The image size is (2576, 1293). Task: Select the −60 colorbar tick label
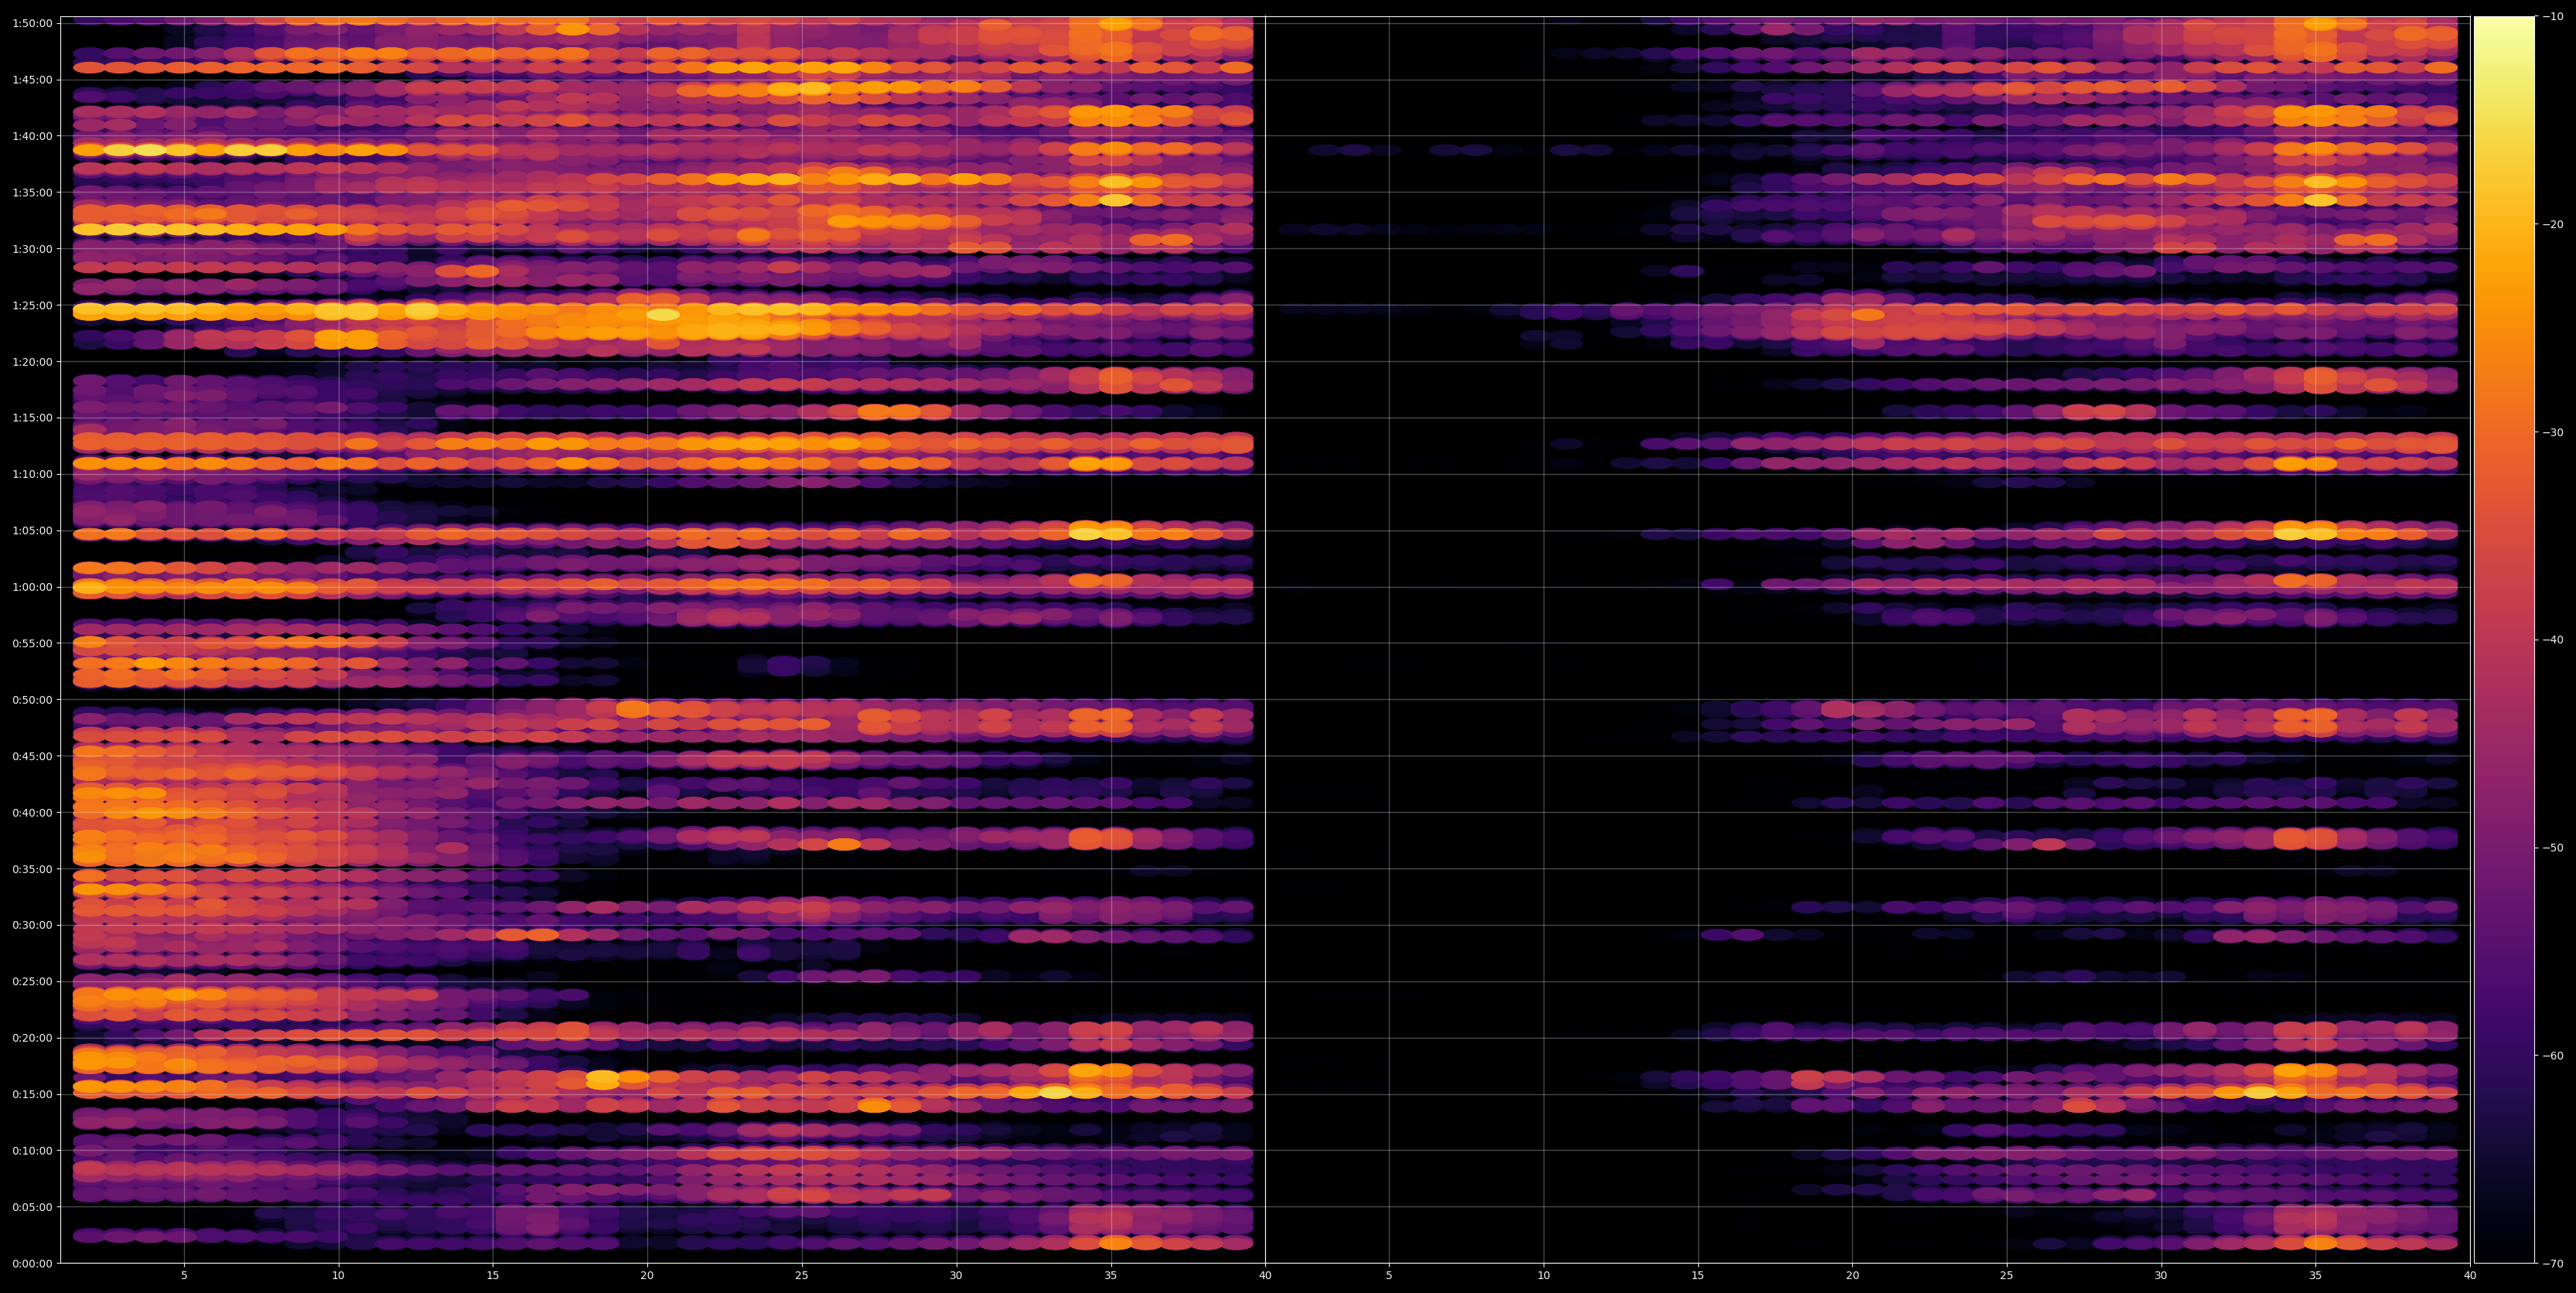[2551, 1055]
